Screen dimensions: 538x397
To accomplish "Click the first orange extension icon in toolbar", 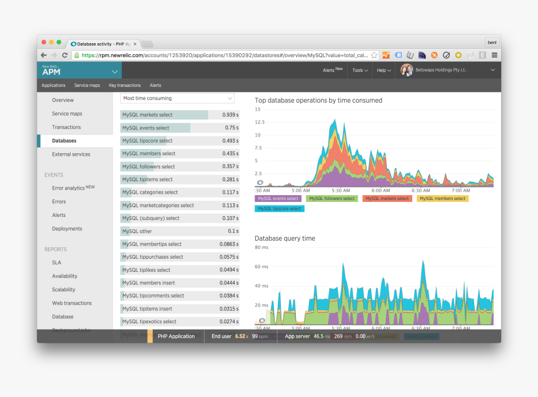I will point(387,55).
